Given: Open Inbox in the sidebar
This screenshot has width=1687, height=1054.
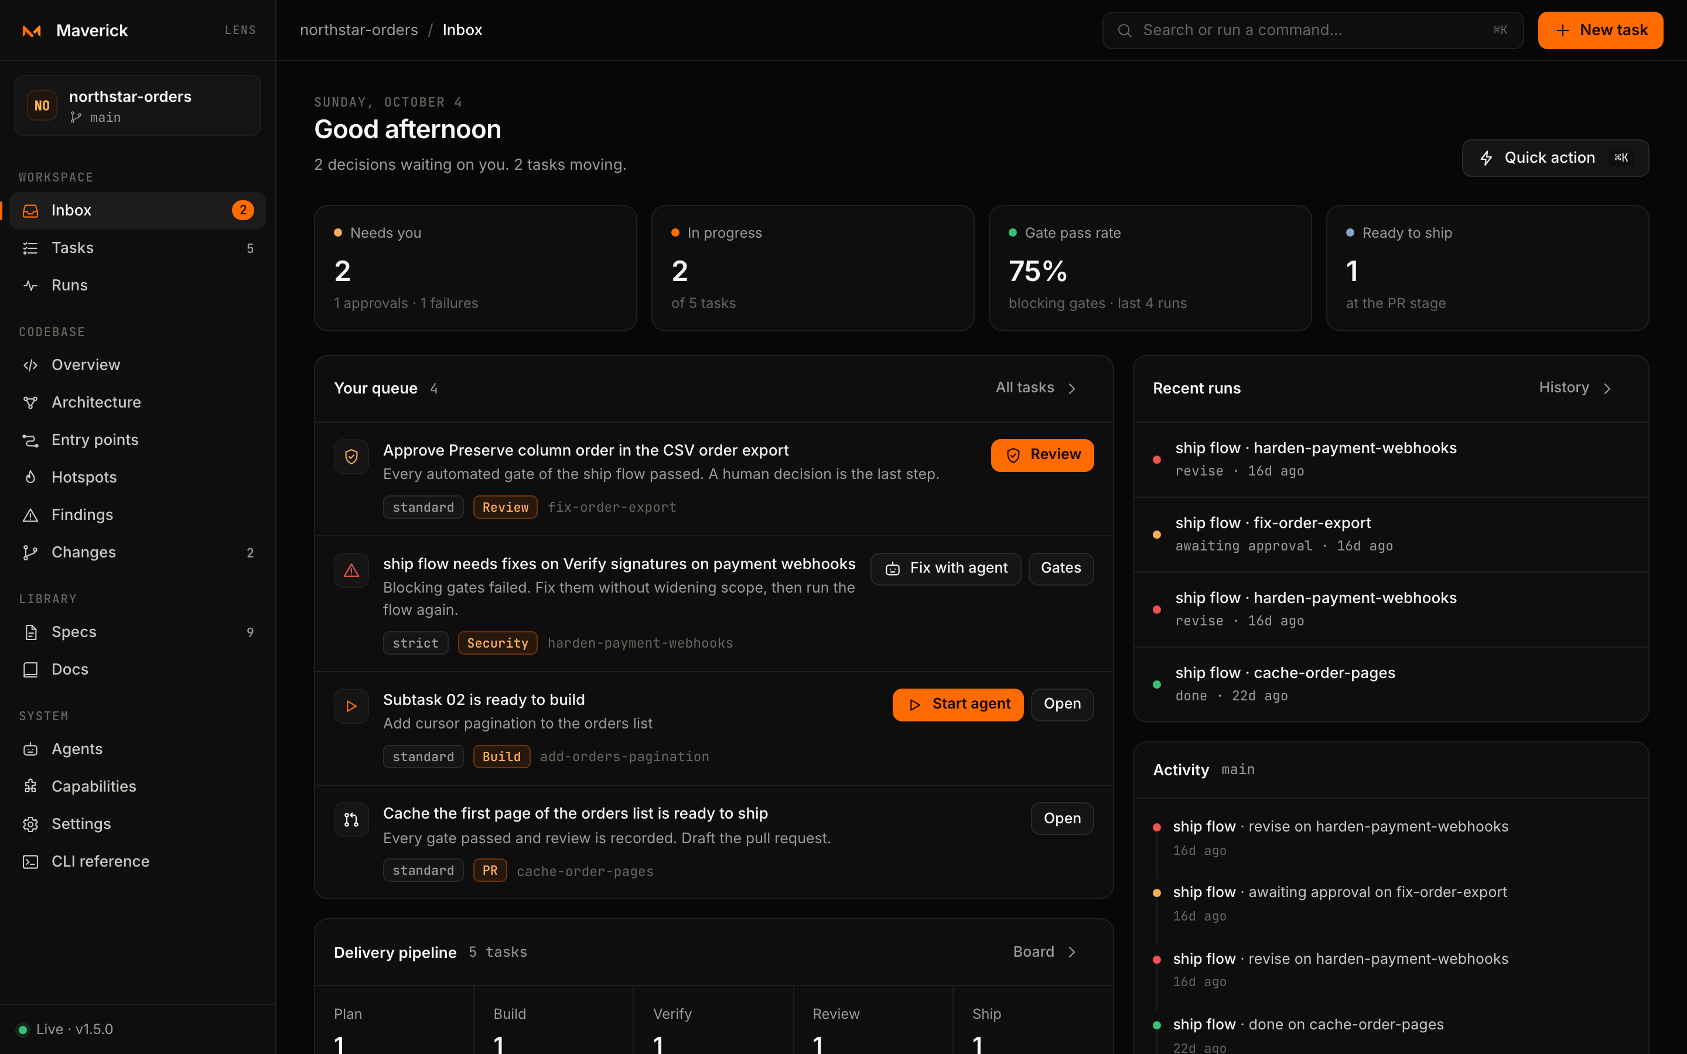Looking at the screenshot, I should [137, 211].
